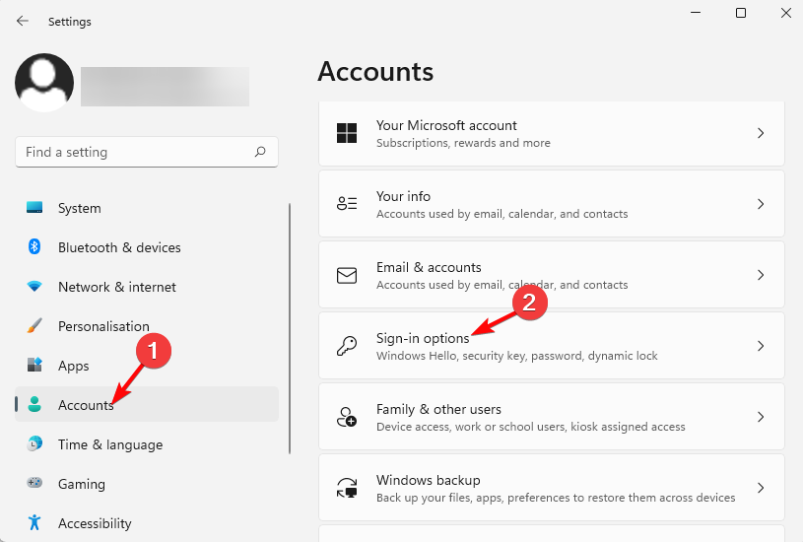Select Accounts in the sidebar
This screenshot has height=542, width=803.
[x=147, y=405]
